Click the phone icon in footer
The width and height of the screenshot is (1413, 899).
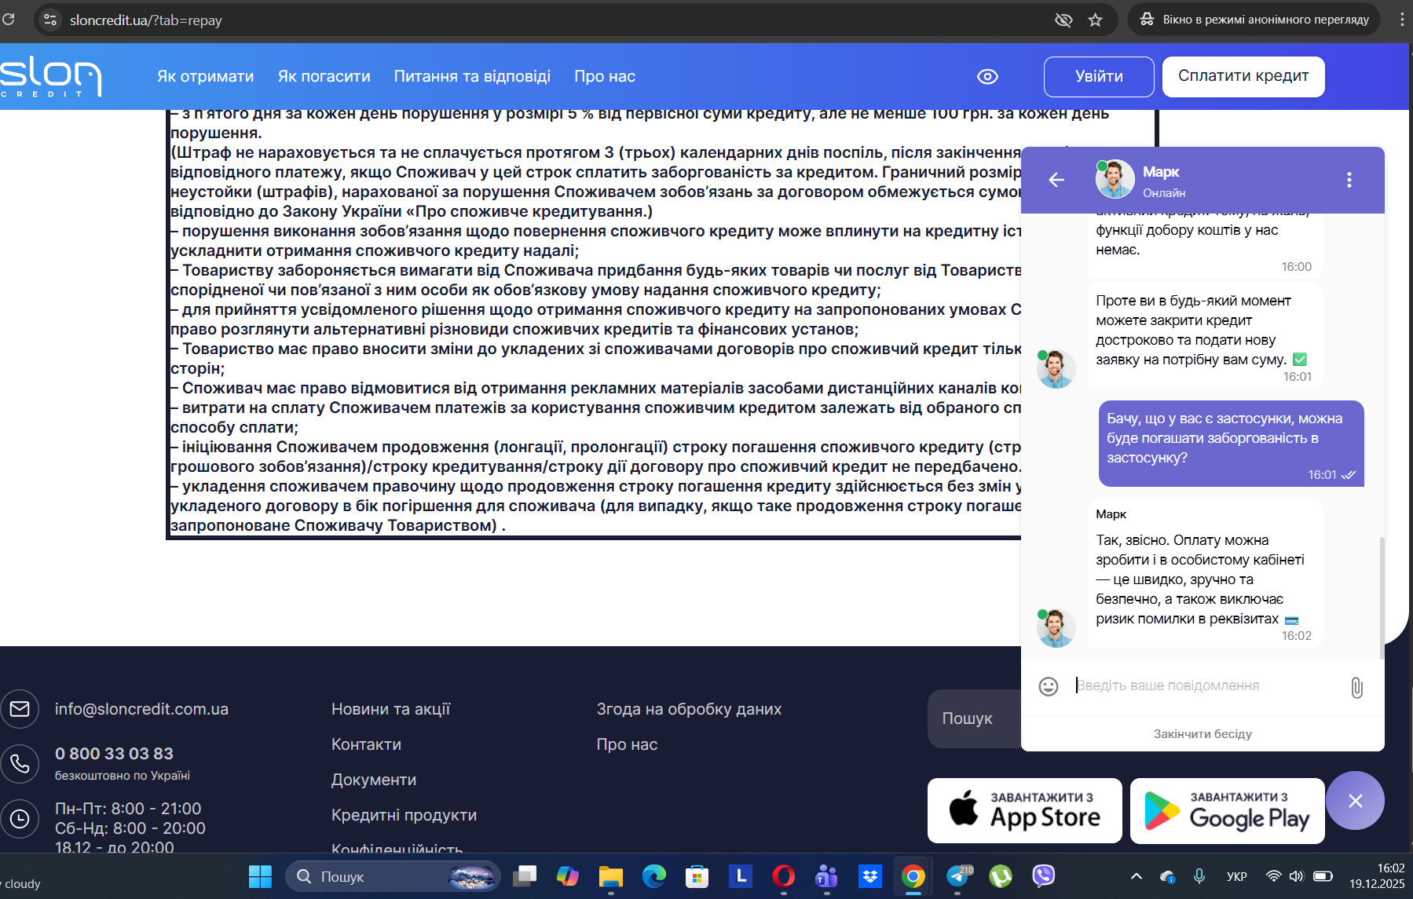pos(20,764)
